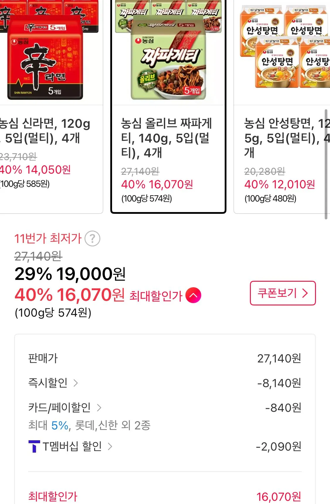This screenshot has height=504, width=330.
Task: Expand the 즉시할인 details chevron
Action: (76, 383)
